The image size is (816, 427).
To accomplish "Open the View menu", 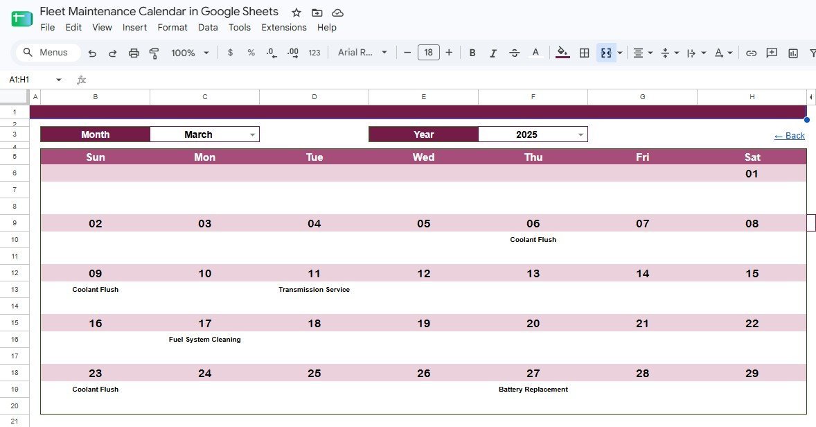I will (x=102, y=27).
